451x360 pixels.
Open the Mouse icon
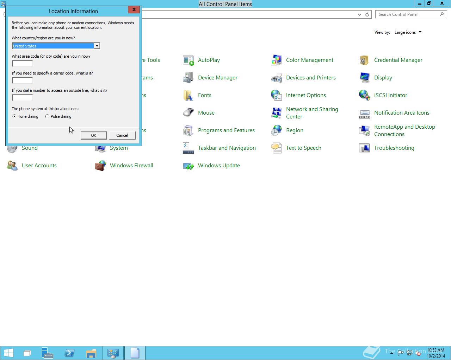tap(189, 113)
